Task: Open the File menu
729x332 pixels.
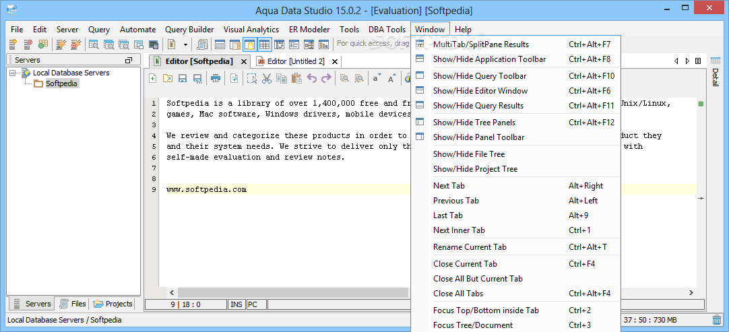Action: (17, 30)
